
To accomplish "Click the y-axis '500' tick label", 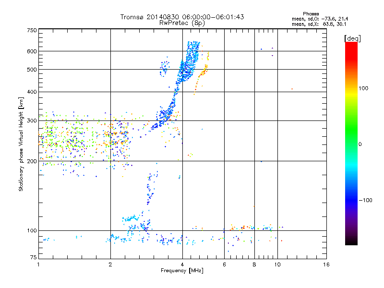I will coord(32,70).
